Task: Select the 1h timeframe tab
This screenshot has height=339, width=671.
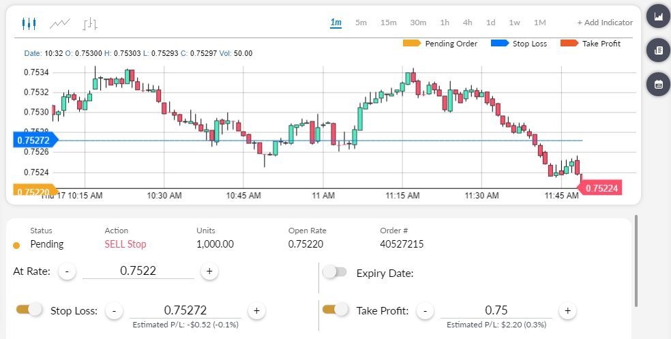Action: [445, 23]
